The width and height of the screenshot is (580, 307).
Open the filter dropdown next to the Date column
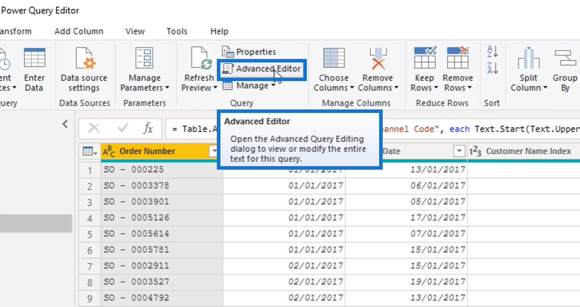click(459, 152)
